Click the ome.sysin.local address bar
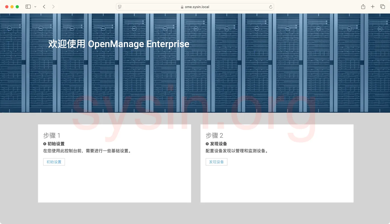This screenshot has height=224, width=390. (195, 7)
